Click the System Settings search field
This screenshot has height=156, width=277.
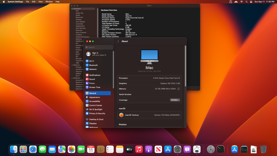[x=99, y=47]
